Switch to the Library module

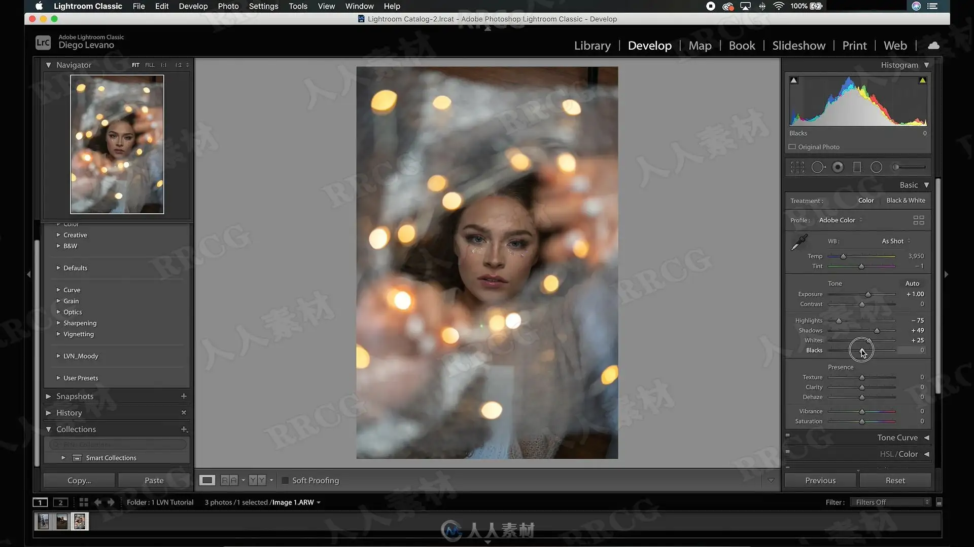click(592, 46)
